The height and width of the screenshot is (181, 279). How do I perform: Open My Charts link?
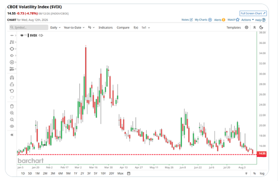203,20
